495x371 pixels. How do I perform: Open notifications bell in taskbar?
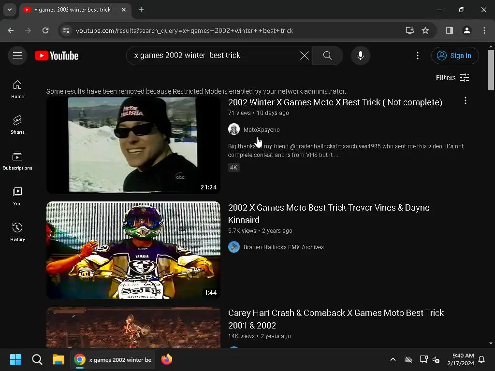481,359
